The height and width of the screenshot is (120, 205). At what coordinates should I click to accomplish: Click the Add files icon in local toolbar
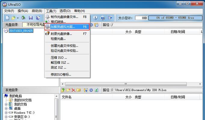86,90
